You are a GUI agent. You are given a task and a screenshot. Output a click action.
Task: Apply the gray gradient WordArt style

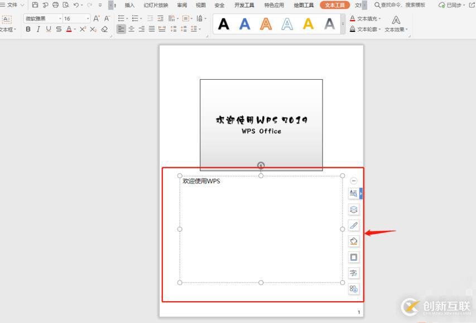[x=329, y=24]
